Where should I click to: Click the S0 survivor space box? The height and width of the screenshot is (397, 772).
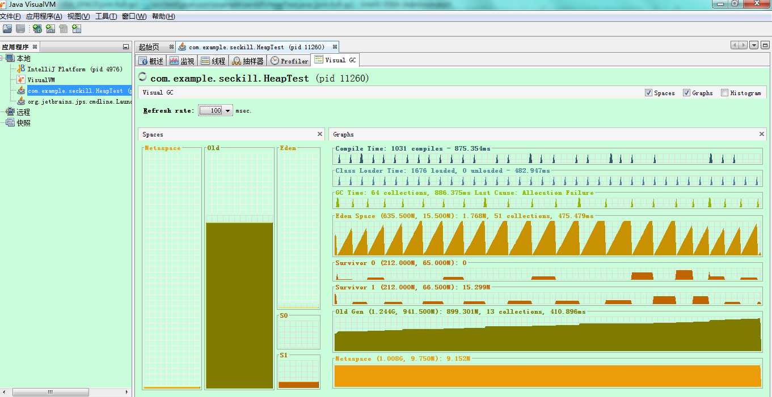(x=299, y=333)
